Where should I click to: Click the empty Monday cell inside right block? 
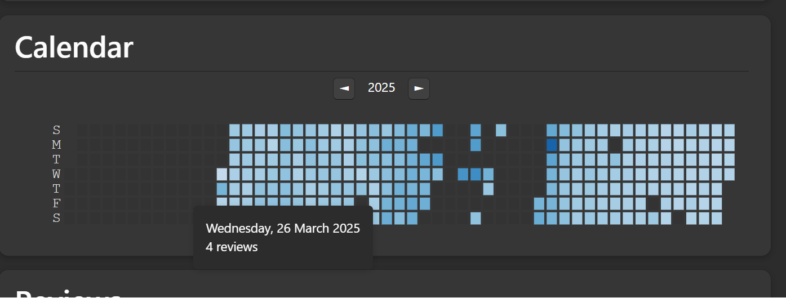[x=615, y=145]
